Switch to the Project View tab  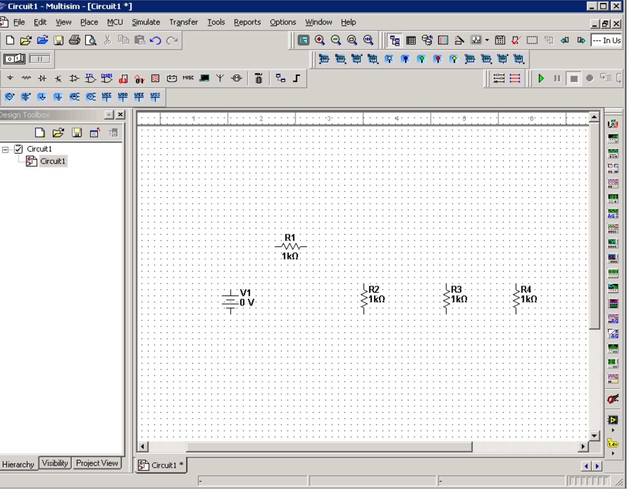[97, 463]
